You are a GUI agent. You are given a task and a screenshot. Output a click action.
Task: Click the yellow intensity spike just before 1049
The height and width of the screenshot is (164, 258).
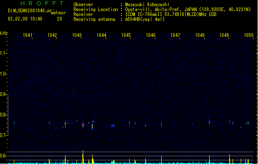[x=230, y=159]
